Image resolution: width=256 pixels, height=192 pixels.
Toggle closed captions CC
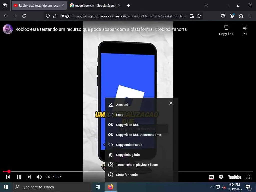click(211, 177)
